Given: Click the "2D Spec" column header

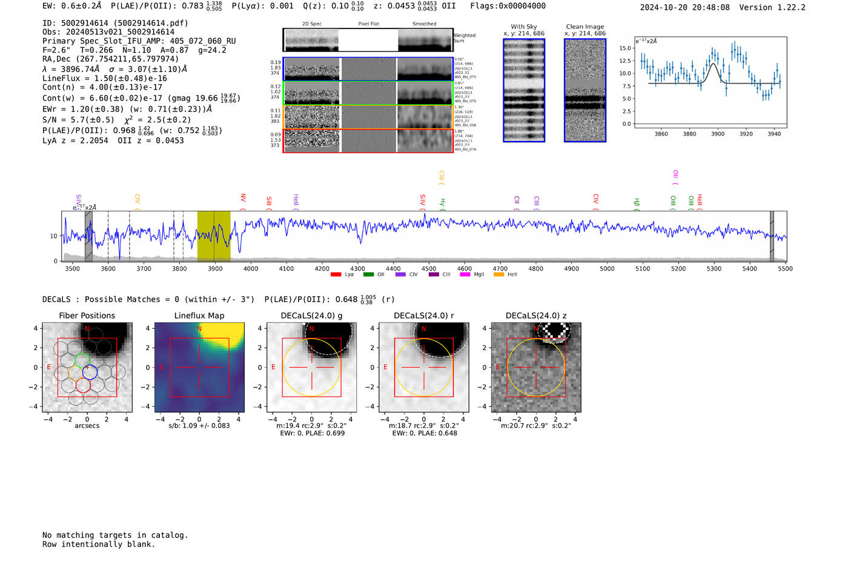Looking at the screenshot, I should [312, 24].
